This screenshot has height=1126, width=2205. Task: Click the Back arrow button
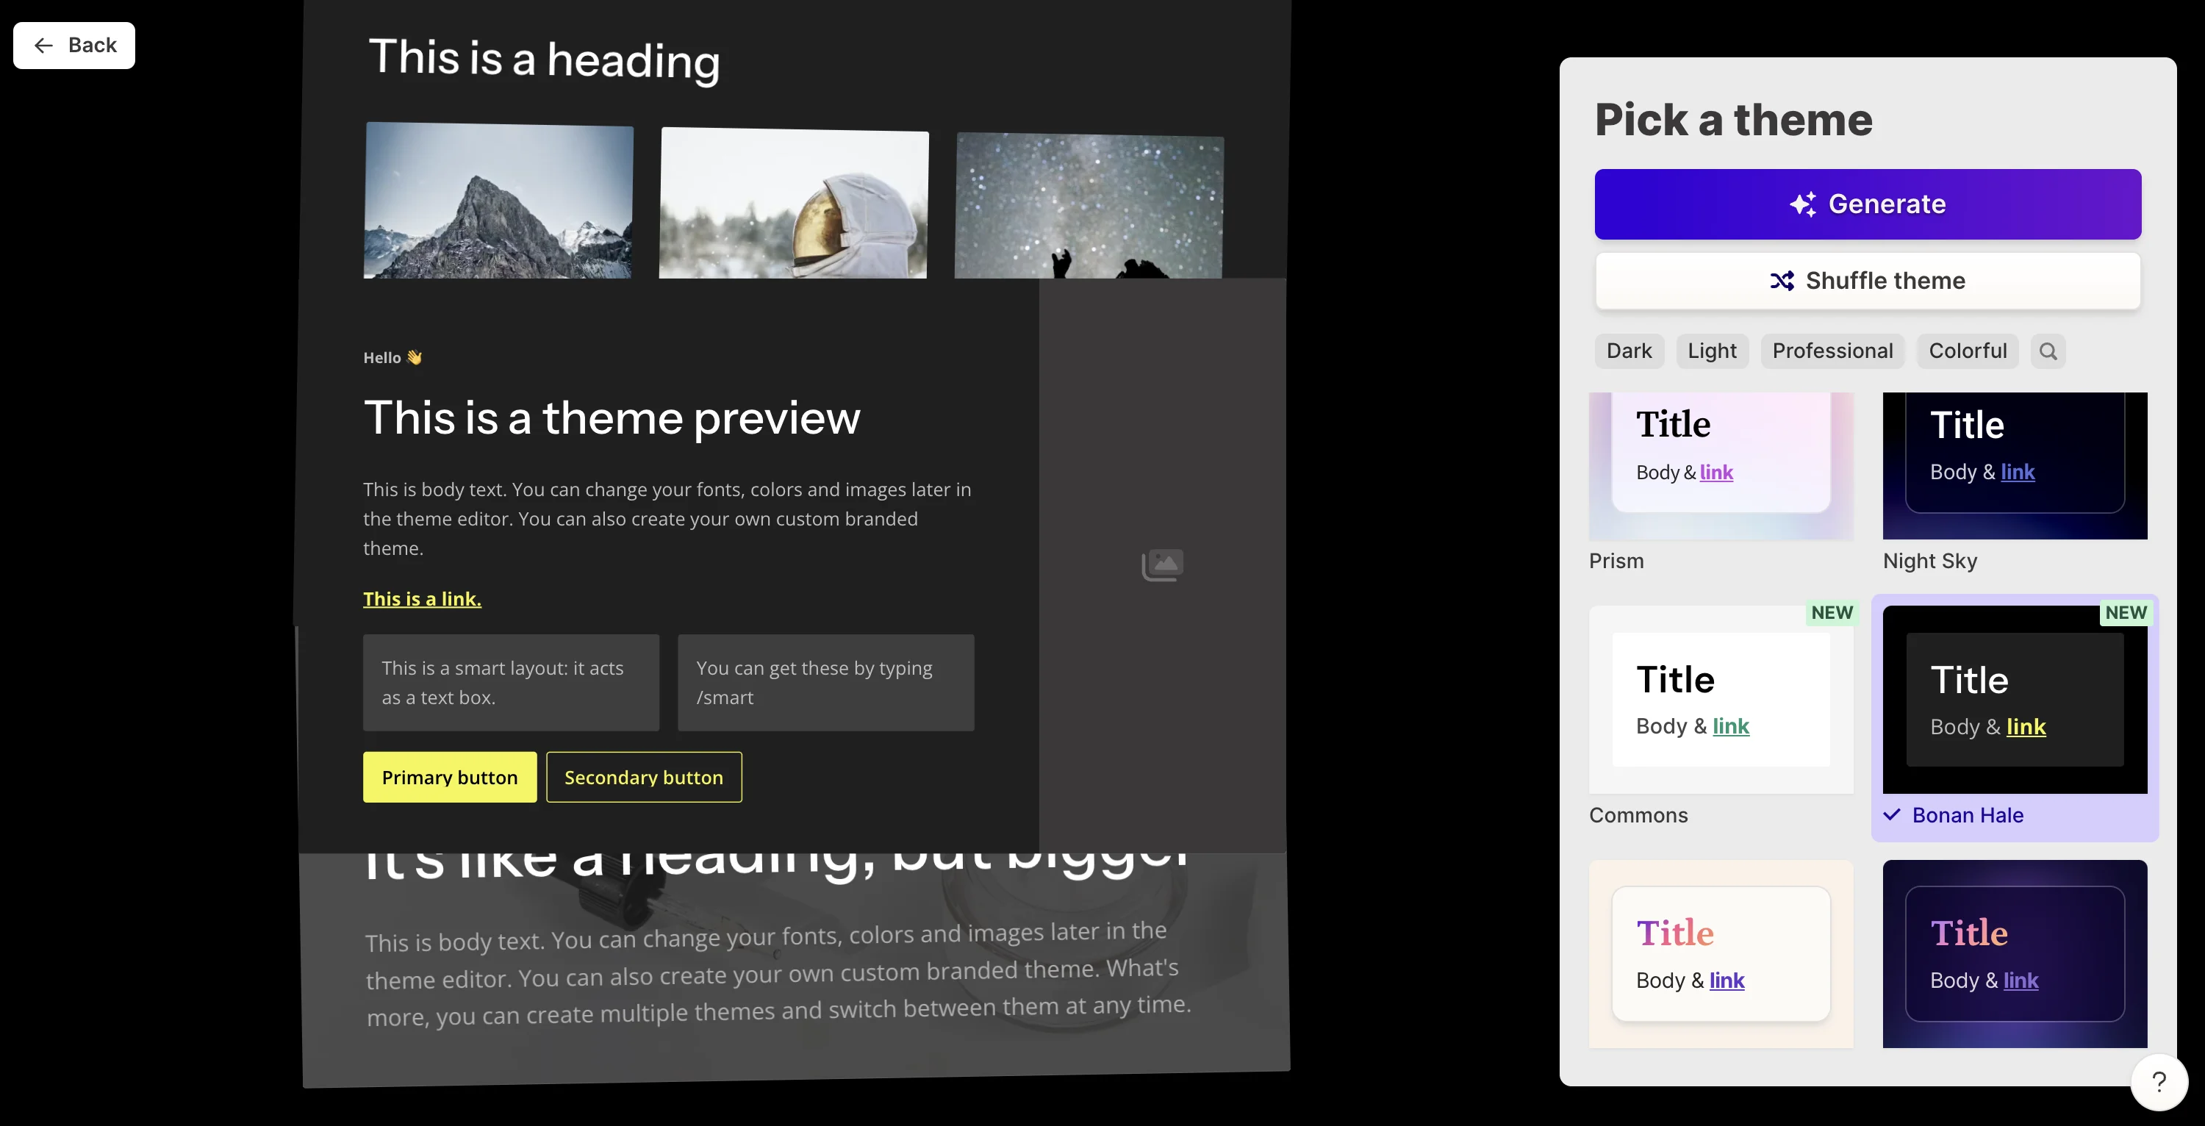[74, 46]
